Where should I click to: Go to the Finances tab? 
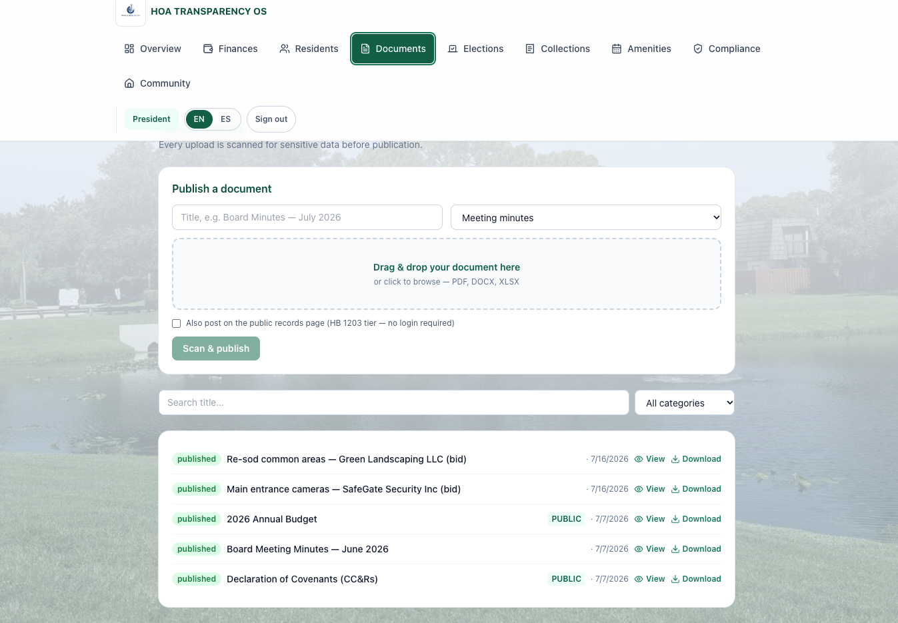pyautogui.click(x=231, y=49)
